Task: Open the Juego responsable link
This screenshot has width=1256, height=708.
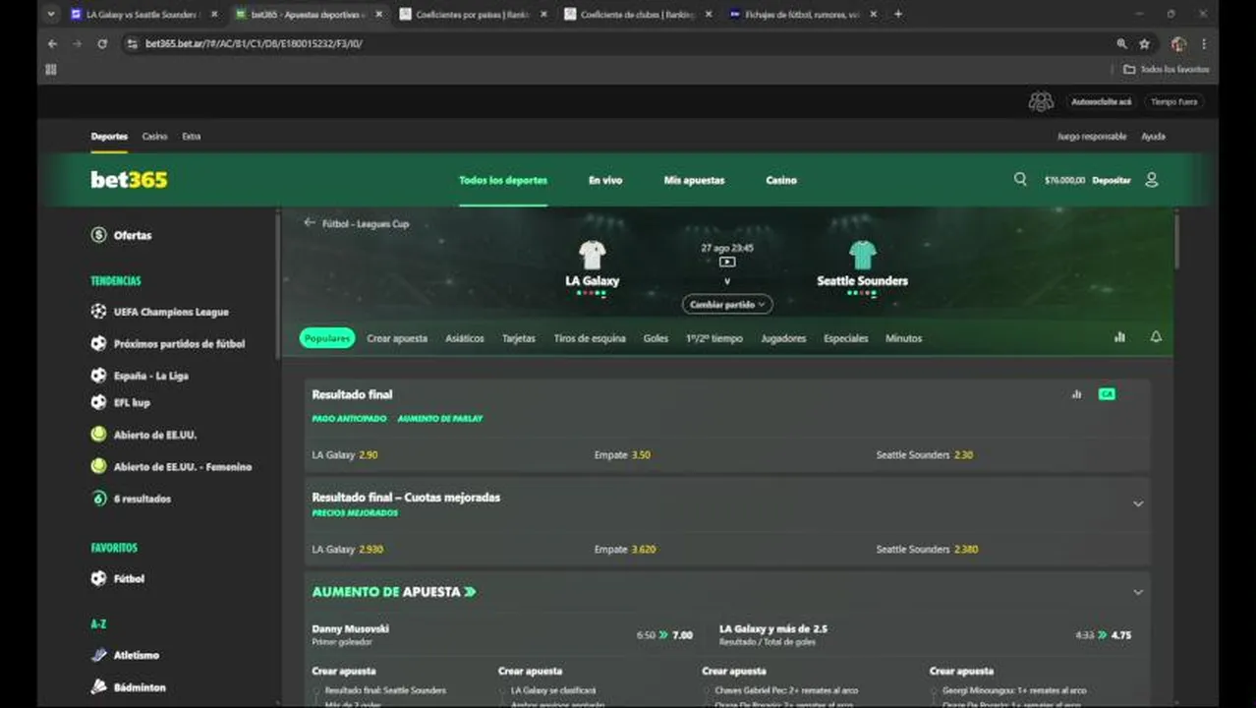Action: tap(1092, 137)
